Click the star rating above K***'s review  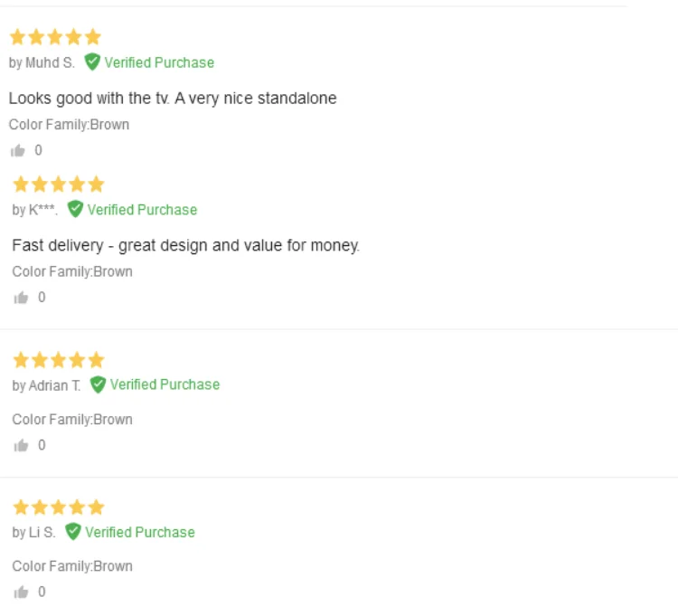[x=58, y=185]
